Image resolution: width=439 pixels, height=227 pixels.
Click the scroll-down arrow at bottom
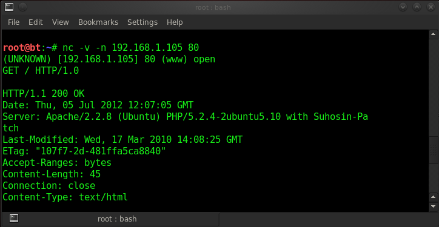tap(434, 206)
